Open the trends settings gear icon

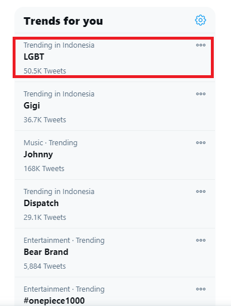[x=201, y=20]
